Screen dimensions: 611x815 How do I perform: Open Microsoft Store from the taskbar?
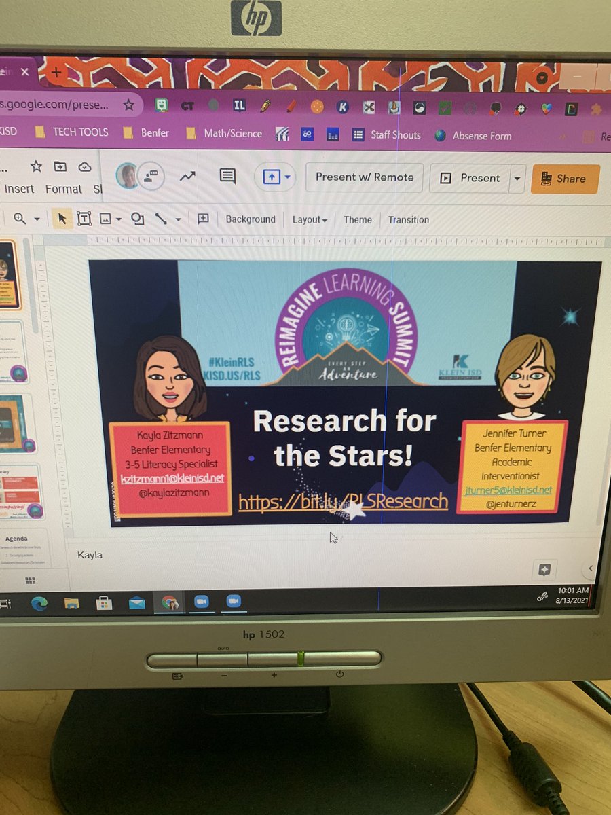tap(104, 602)
